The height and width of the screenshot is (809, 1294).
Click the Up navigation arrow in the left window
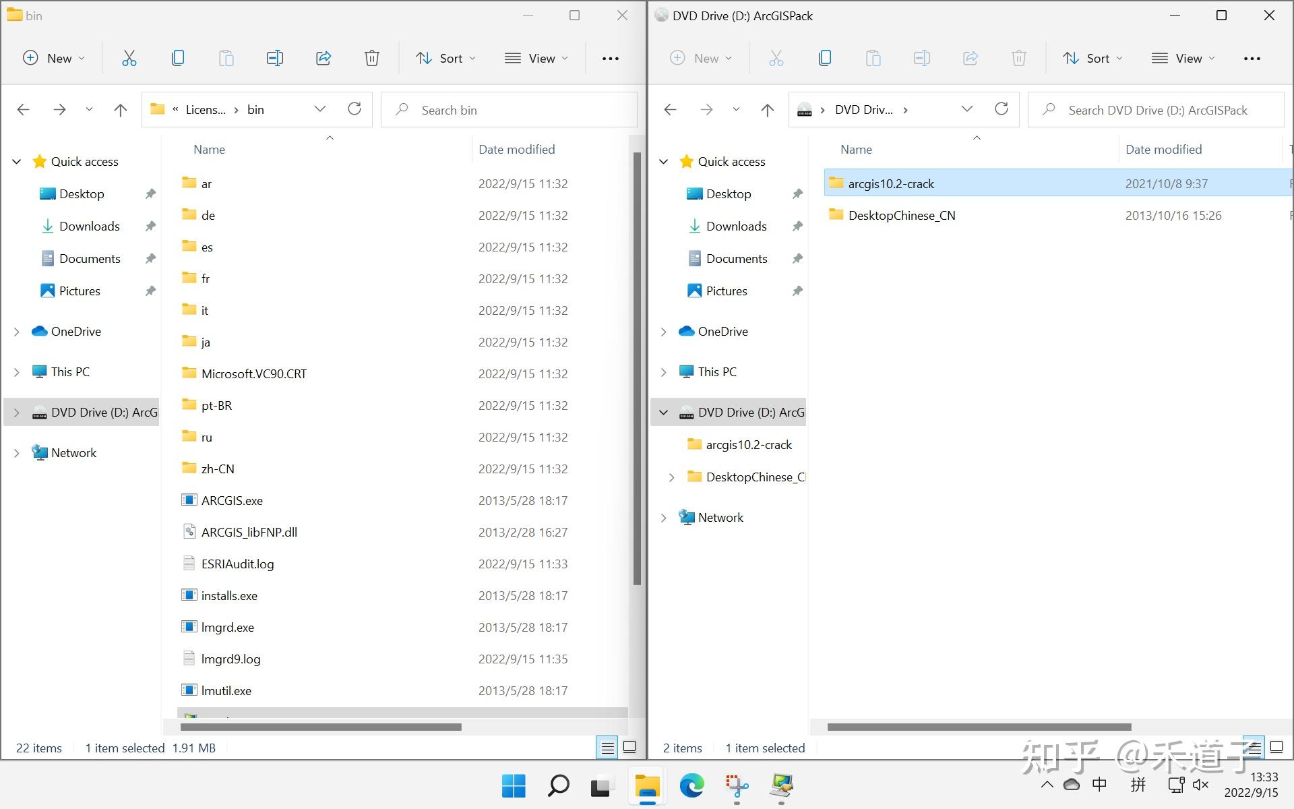pos(121,109)
